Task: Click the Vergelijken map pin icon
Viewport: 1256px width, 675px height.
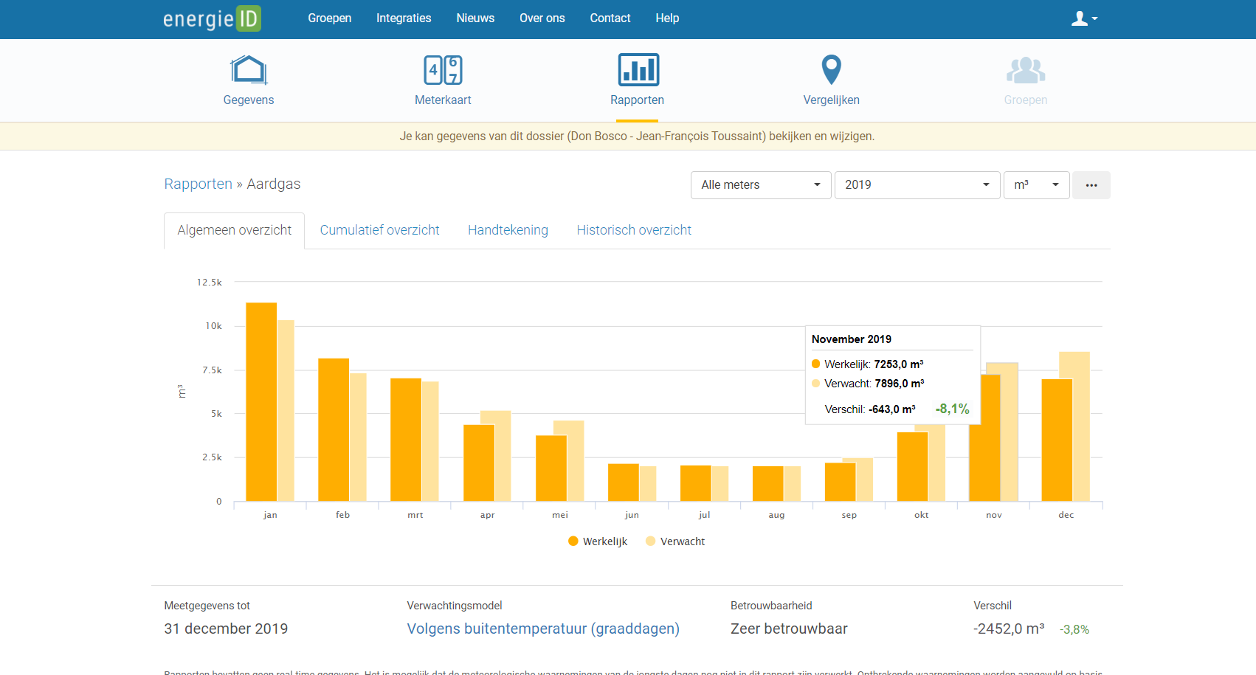Action: [x=832, y=70]
